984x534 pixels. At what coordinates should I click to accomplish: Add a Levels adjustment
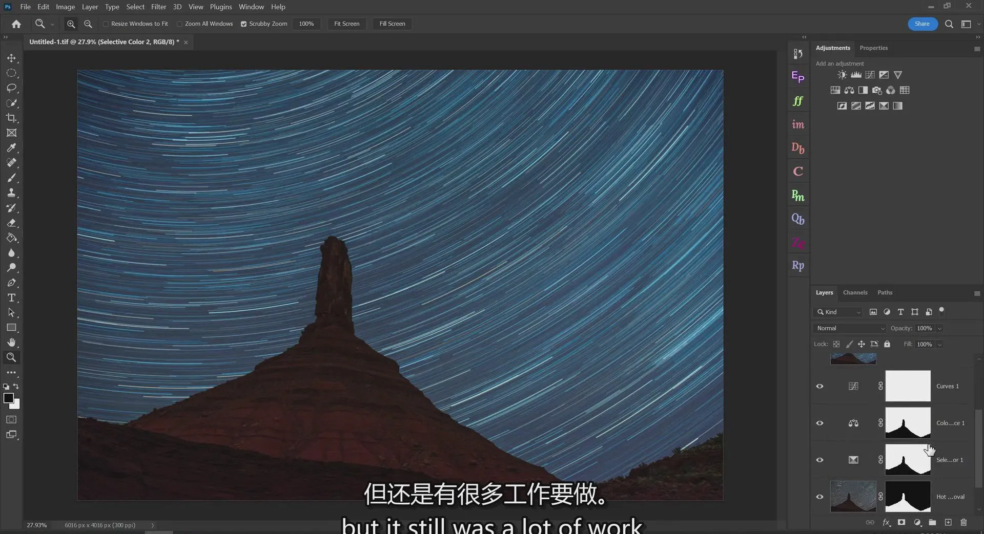856,75
